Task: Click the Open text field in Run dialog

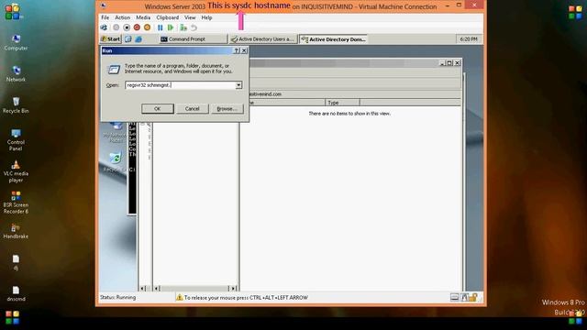Action: (181, 85)
